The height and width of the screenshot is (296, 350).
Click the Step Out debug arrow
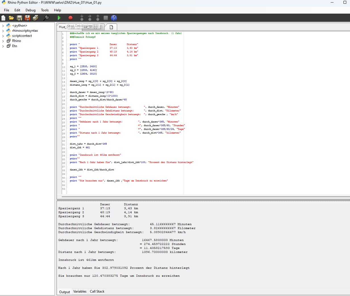[98, 18]
